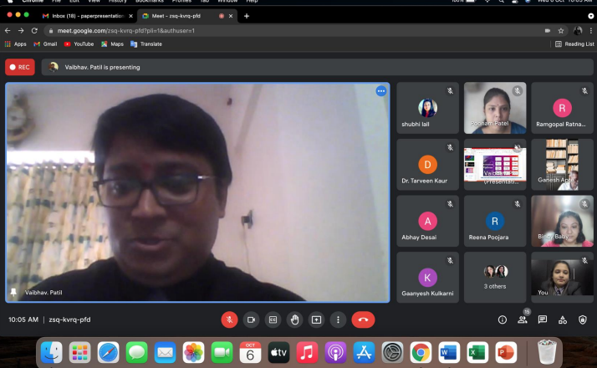Open App Store from the Dock
The image size is (597, 368).
(x=364, y=352)
